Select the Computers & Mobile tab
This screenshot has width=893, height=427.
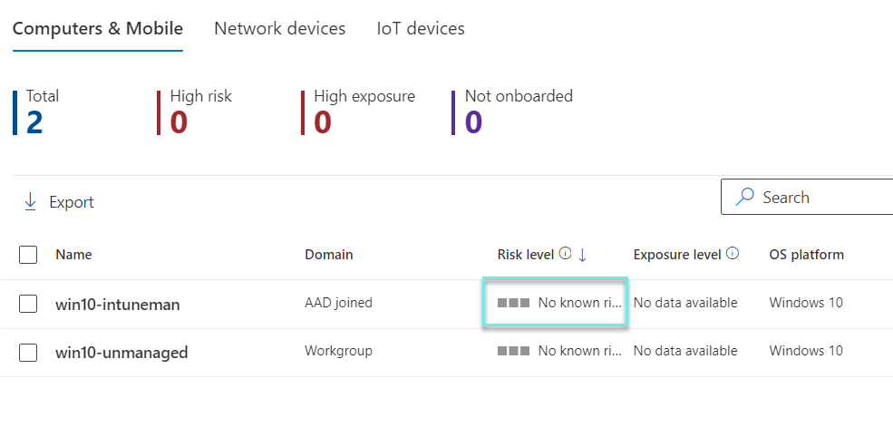point(98,28)
